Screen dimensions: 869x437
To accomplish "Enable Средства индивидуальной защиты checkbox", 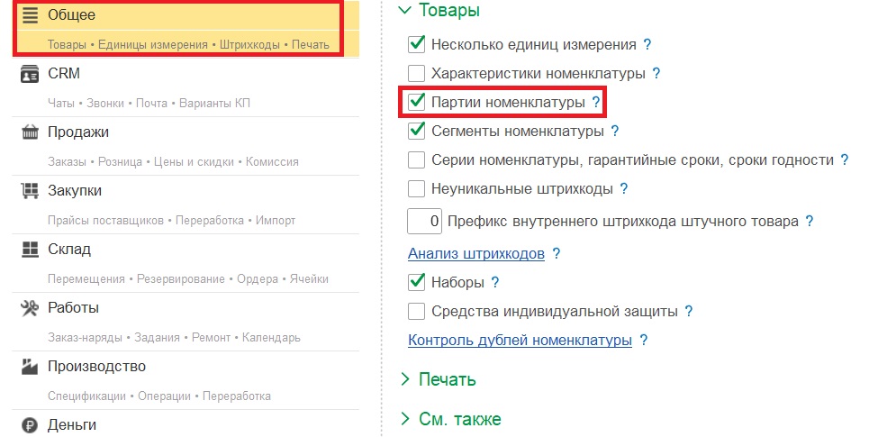I will 416,311.
